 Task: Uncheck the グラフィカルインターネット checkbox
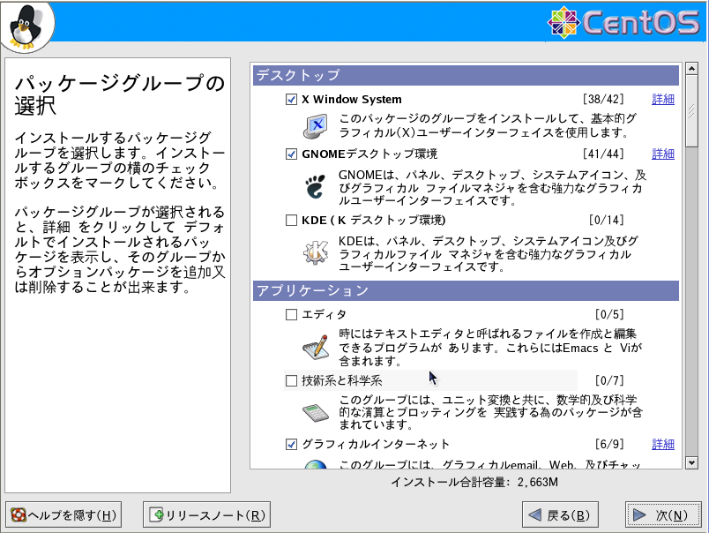pyautogui.click(x=291, y=445)
